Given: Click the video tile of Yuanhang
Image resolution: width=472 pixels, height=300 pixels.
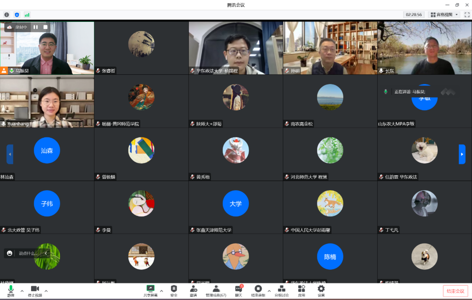Looking at the screenshot, I should 47,101.
